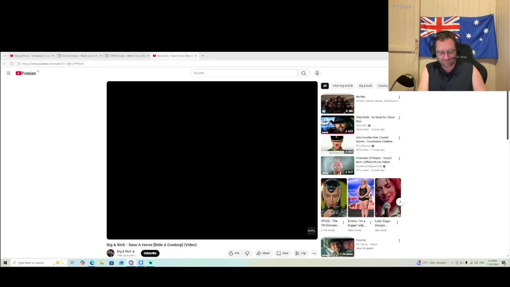Open File Explorer from the taskbar

point(102,263)
